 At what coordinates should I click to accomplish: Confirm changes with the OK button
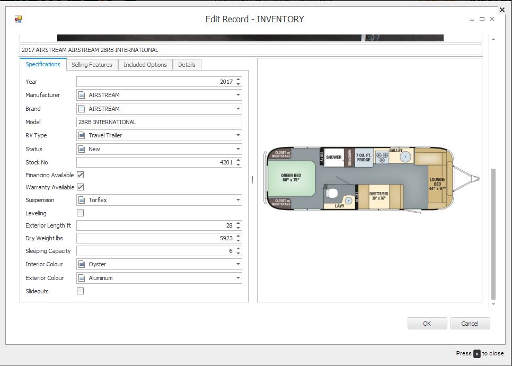coord(427,324)
